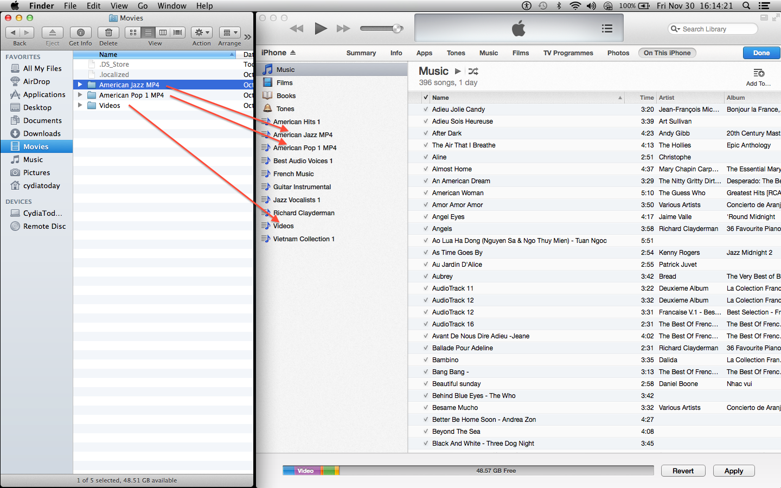
Task: Open the Vietnam Collection 1 playlist
Action: coord(304,239)
